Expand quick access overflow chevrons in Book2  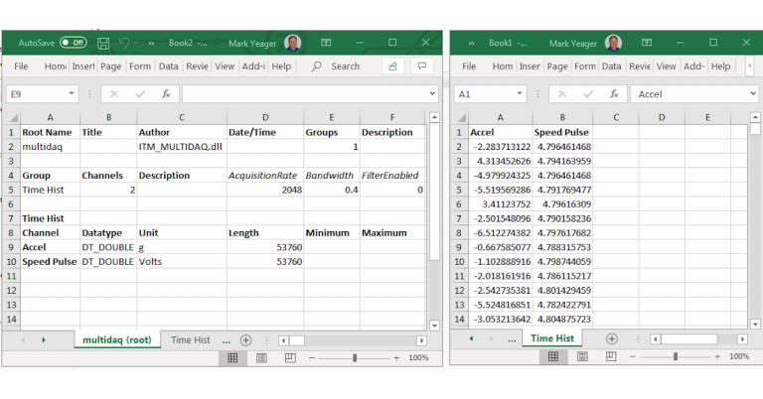(x=151, y=44)
